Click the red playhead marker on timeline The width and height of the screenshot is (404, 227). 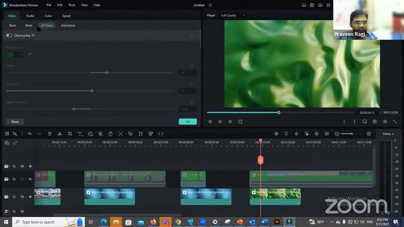(x=261, y=160)
